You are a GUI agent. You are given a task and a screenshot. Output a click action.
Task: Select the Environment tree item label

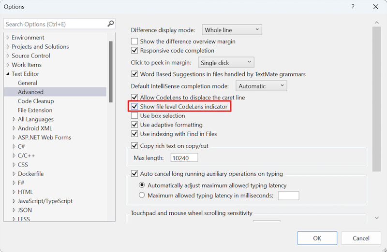(28, 38)
